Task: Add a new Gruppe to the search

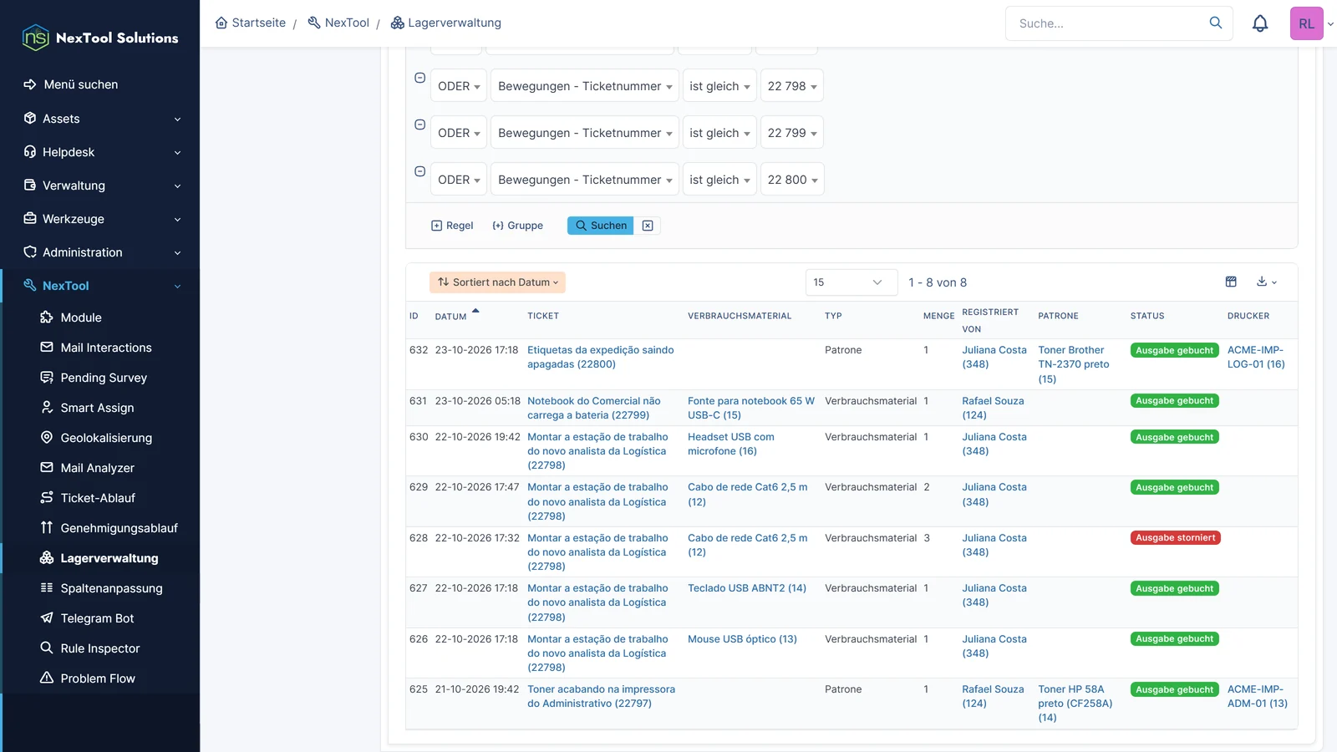Action: pos(518,226)
